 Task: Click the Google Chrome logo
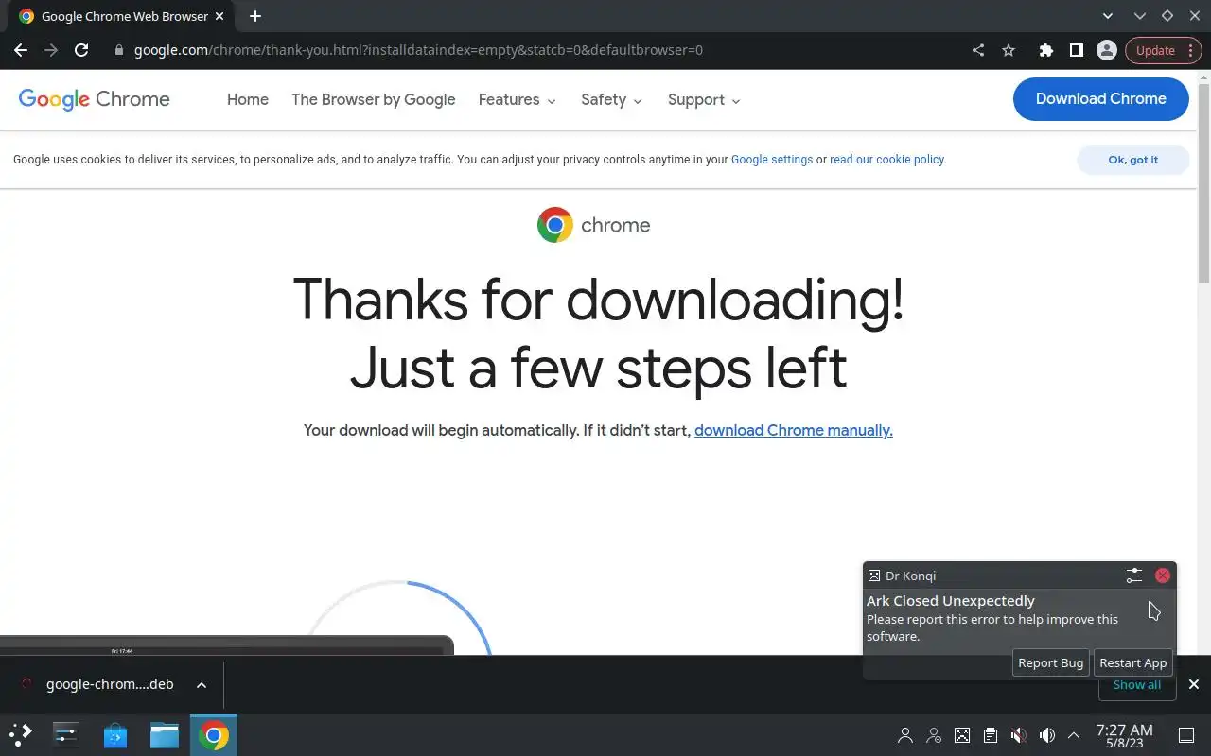(x=94, y=99)
